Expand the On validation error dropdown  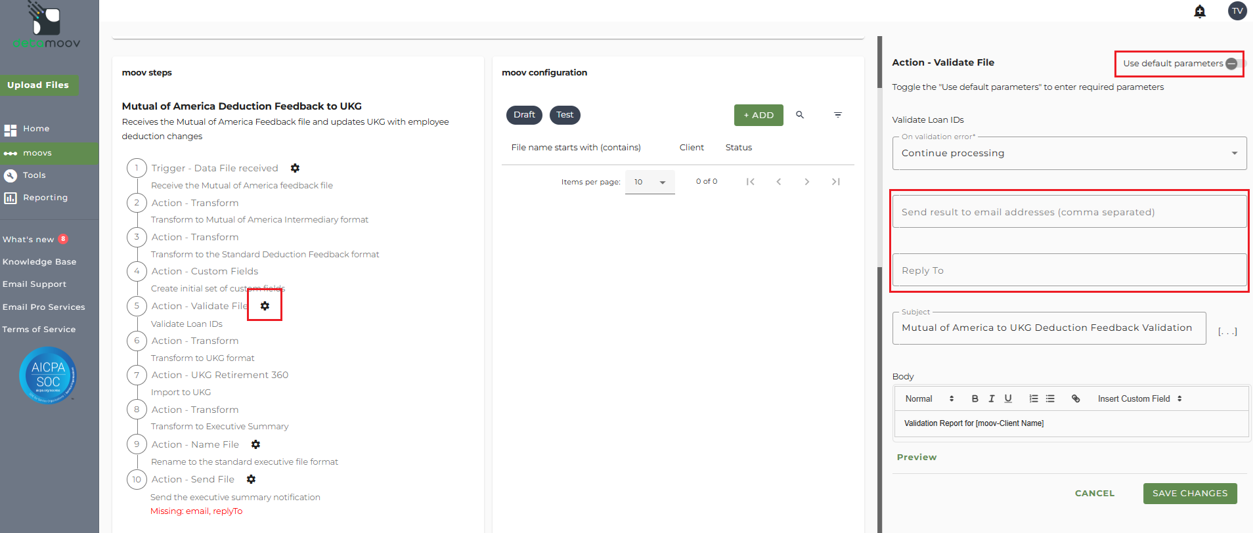tap(1069, 153)
